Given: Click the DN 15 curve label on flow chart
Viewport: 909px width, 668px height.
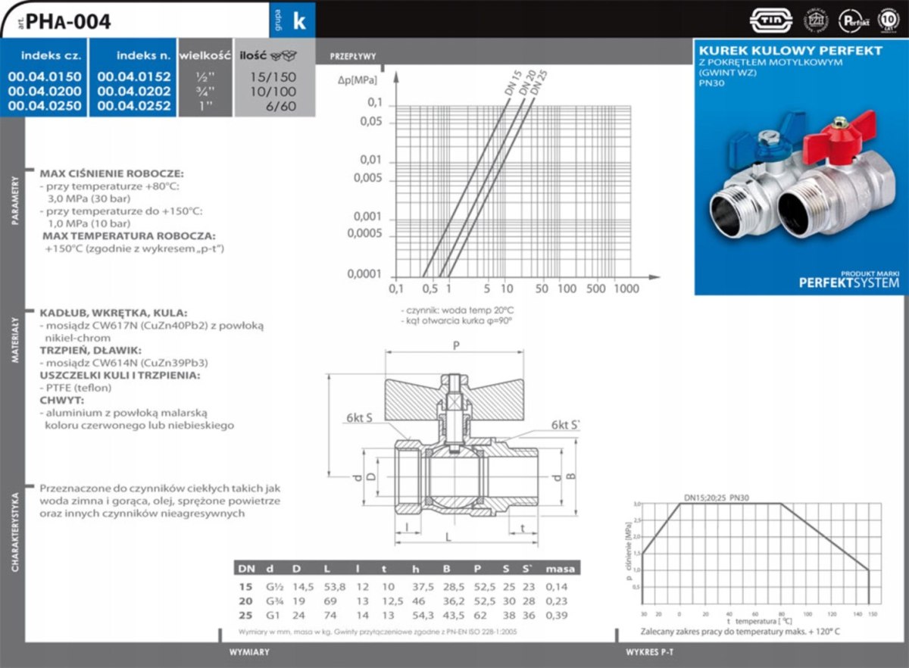Looking at the screenshot, I should (514, 83).
